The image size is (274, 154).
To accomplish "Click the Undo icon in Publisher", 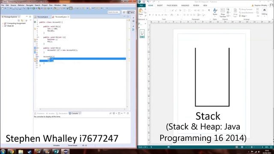I will tap(148, 2).
